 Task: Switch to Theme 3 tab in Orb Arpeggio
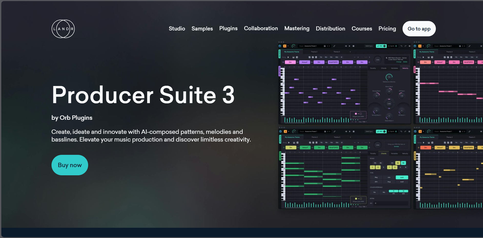pyautogui.click(x=337, y=52)
